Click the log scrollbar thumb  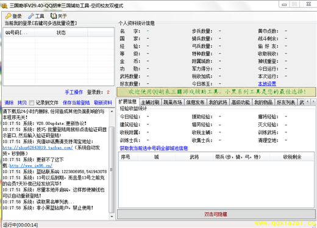pyautogui.click(x=112, y=169)
